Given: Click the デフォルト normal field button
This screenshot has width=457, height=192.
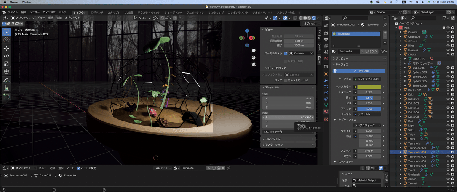Looking at the screenshot, I should (367, 114).
